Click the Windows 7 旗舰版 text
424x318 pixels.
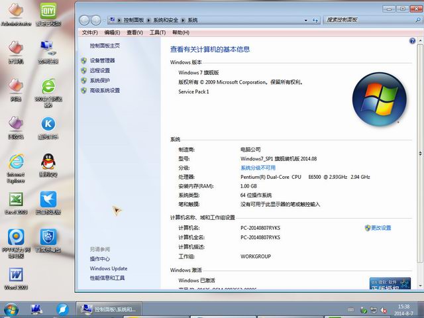pyautogui.click(x=199, y=72)
